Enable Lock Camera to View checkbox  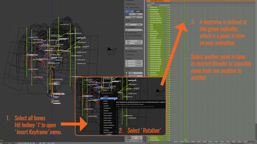(126, 36)
